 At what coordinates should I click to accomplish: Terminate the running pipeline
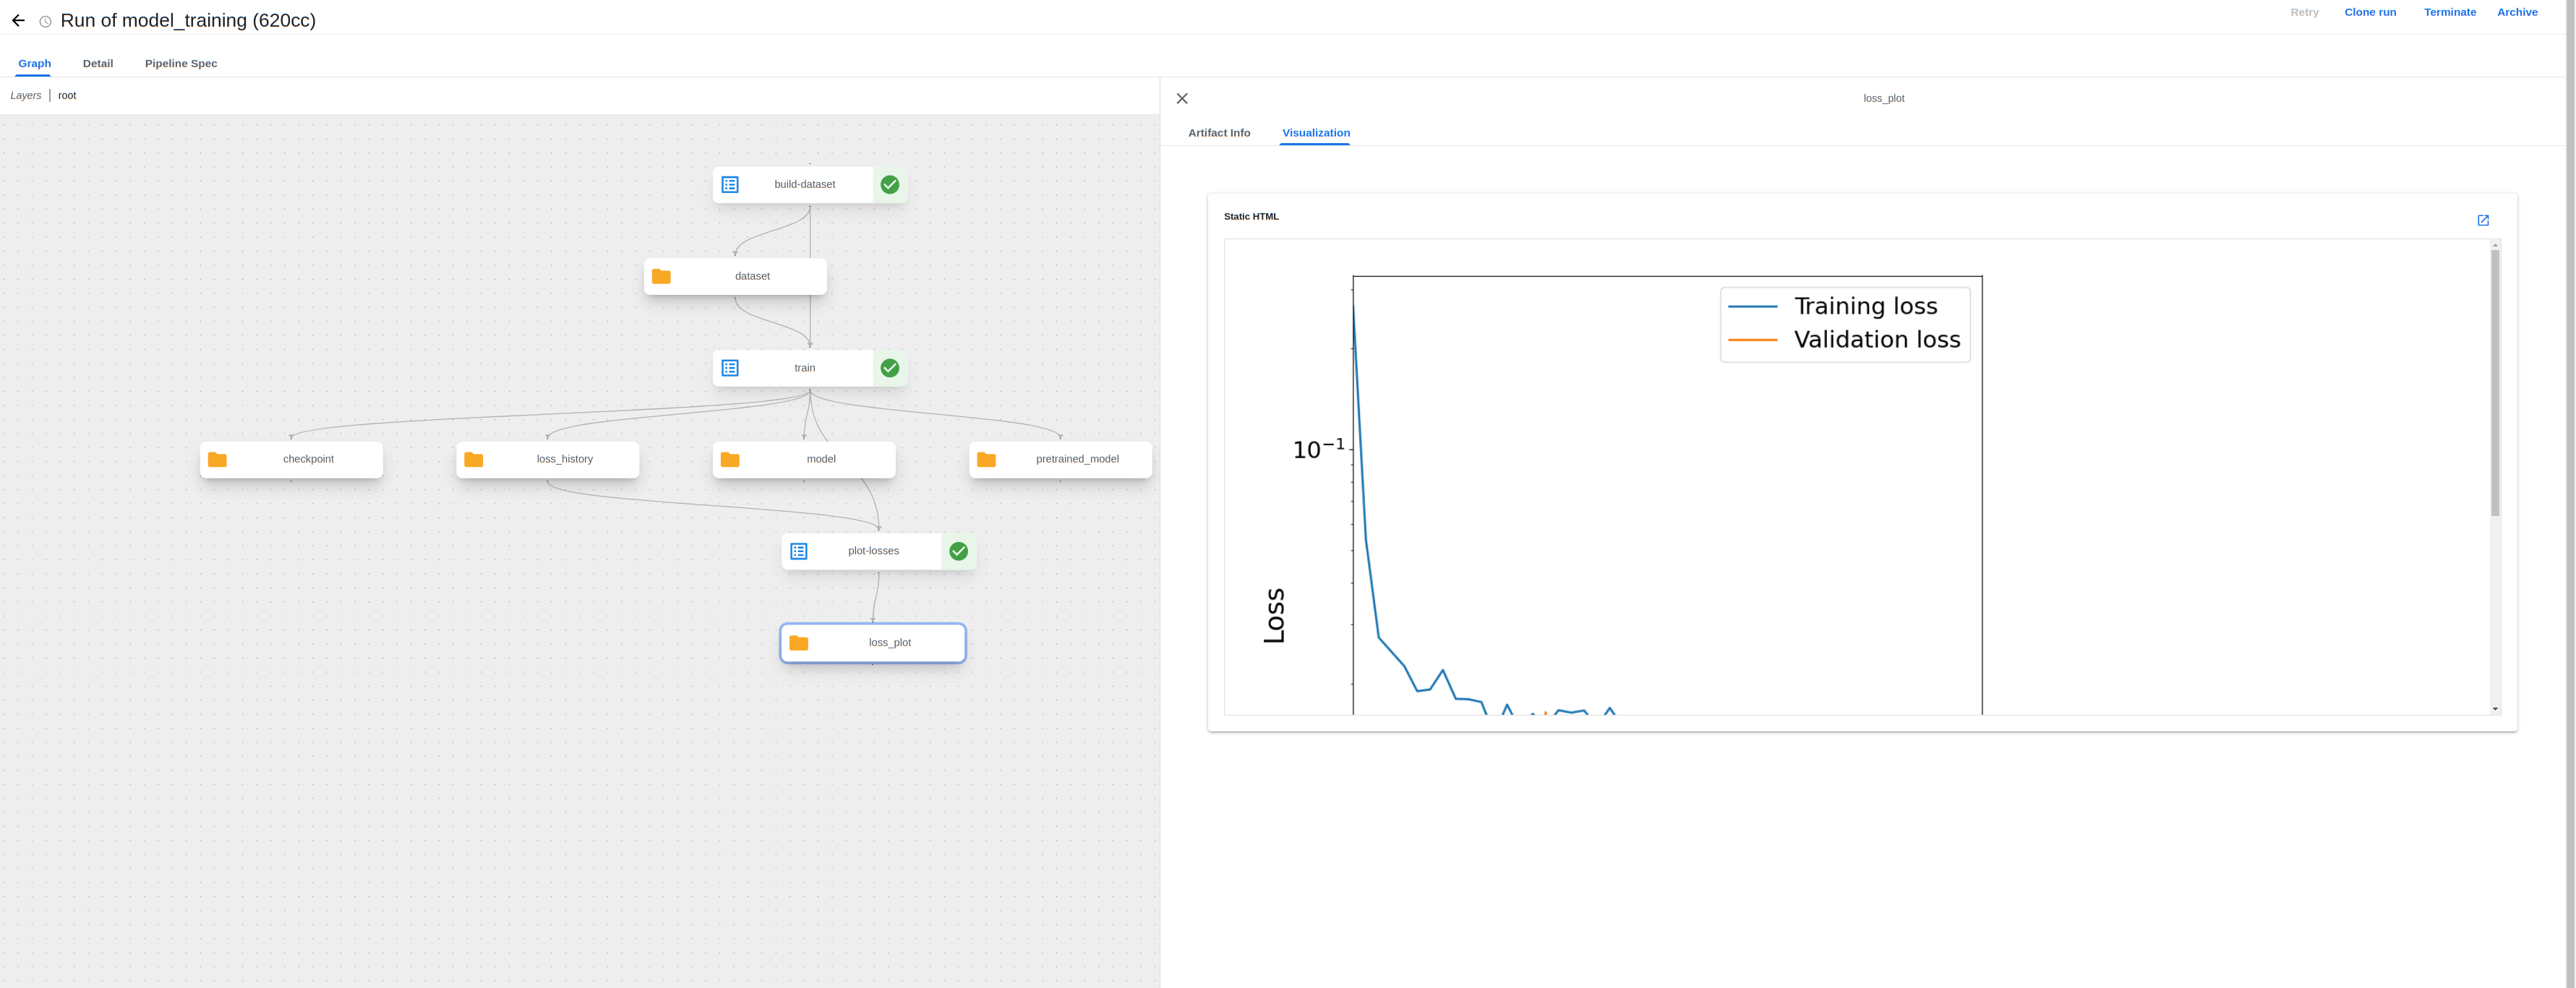pos(2449,12)
